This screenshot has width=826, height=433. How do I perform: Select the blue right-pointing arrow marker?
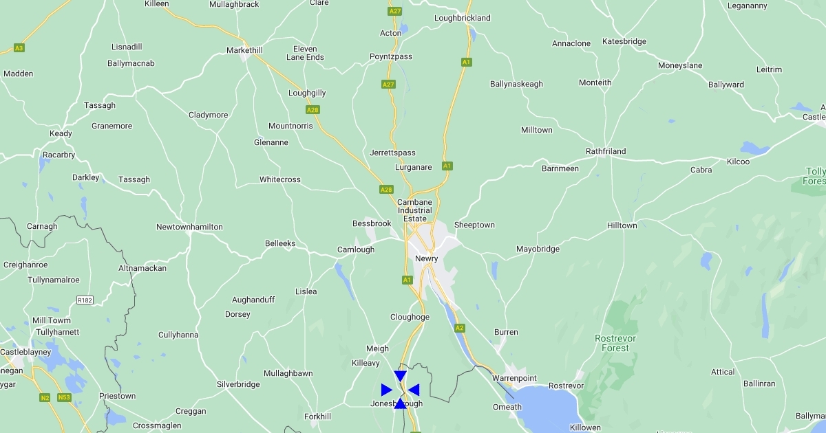386,390
